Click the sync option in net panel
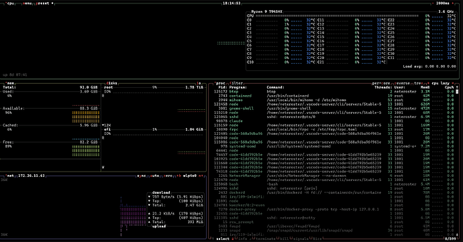 (142, 176)
